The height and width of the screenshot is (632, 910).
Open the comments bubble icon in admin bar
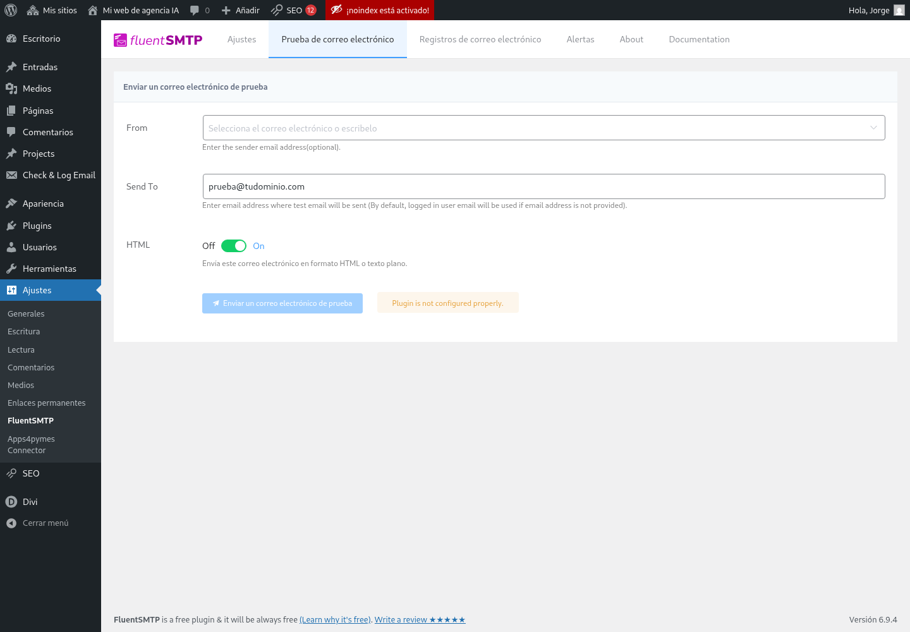coord(195,10)
